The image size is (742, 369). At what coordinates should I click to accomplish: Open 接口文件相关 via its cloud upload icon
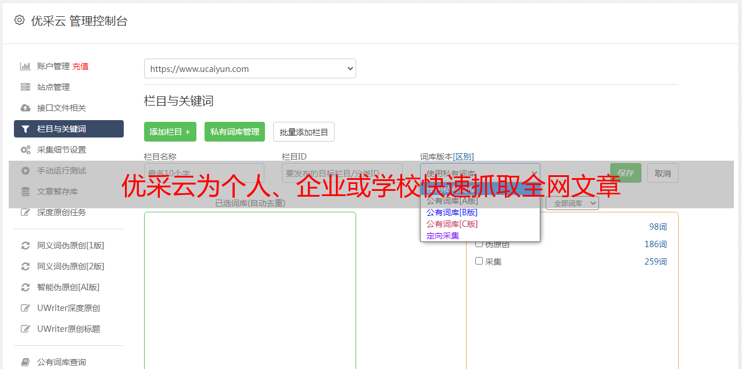26,108
